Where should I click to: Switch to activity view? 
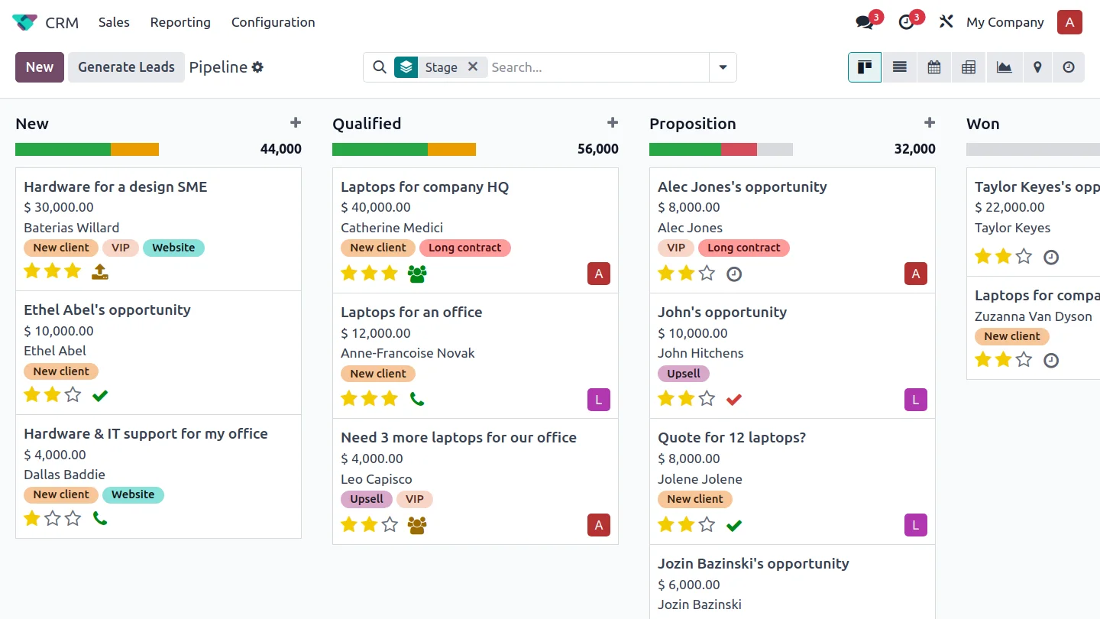[x=1069, y=67]
